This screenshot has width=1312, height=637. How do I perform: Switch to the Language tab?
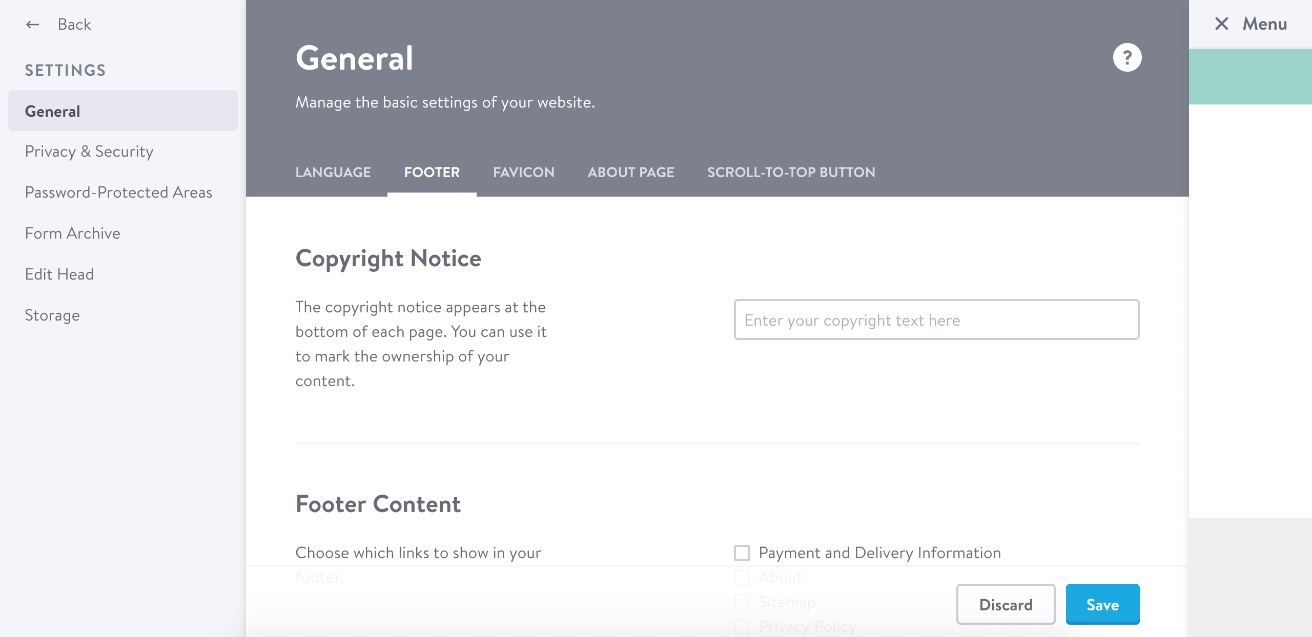point(333,172)
